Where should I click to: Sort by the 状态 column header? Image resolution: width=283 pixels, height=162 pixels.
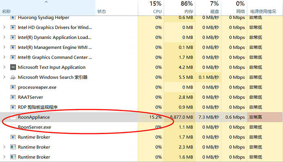116,8
